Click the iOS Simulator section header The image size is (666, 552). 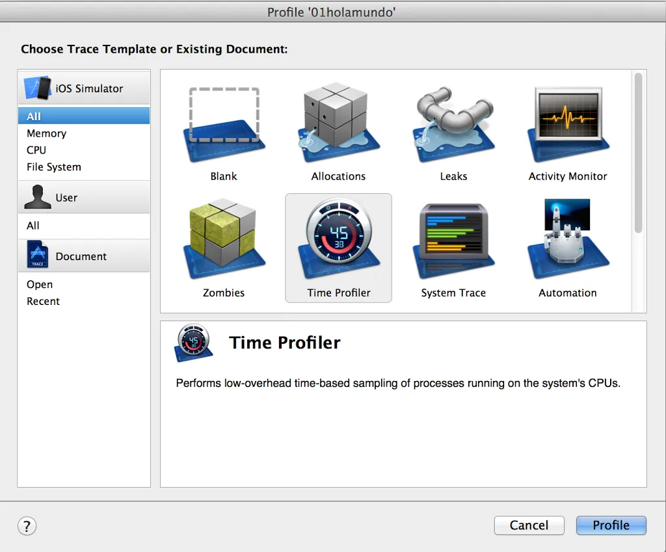tap(84, 88)
